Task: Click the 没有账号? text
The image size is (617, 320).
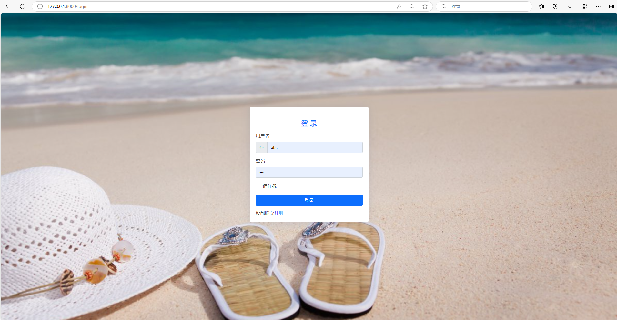Action: point(265,213)
